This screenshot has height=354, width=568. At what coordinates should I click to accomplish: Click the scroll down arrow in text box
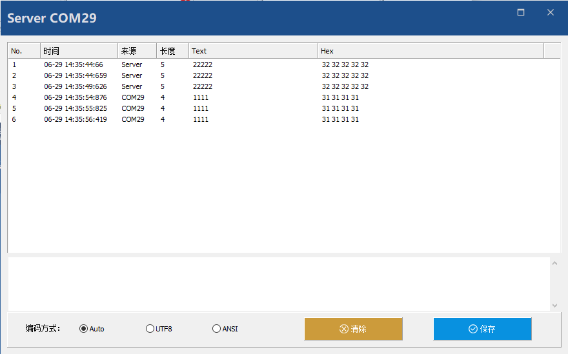555,306
